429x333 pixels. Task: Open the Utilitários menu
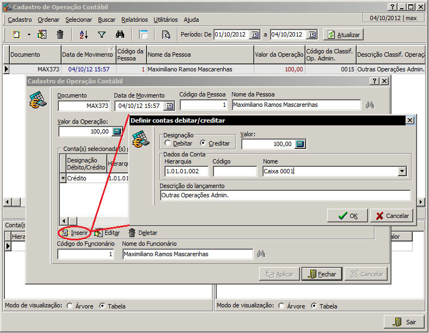coord(166,19)
